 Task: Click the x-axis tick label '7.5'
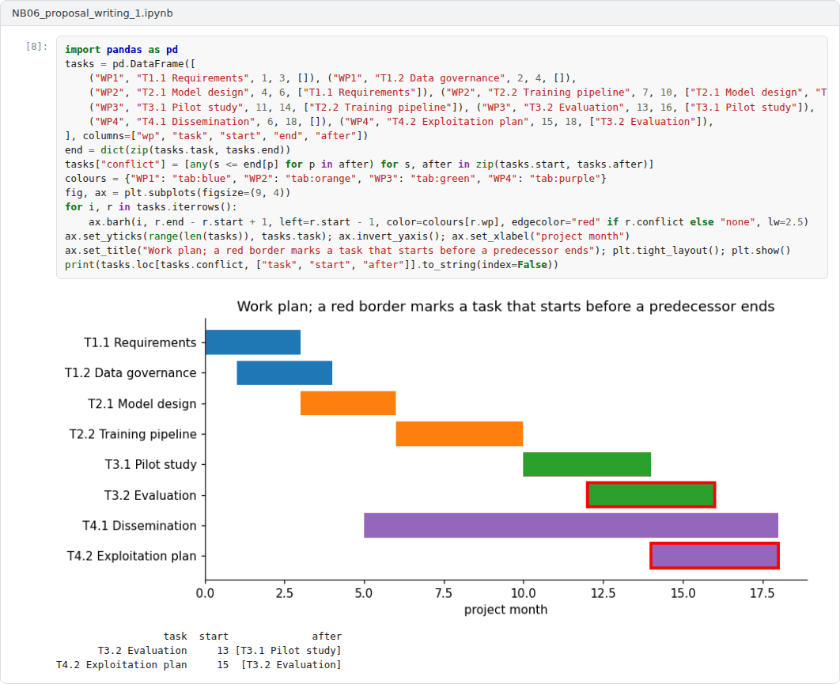[x=444, y=594]
